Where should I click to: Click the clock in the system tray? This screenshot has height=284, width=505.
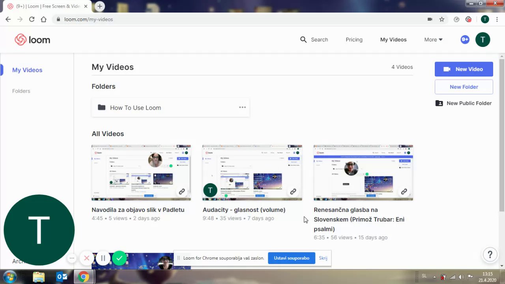[488, 277]
